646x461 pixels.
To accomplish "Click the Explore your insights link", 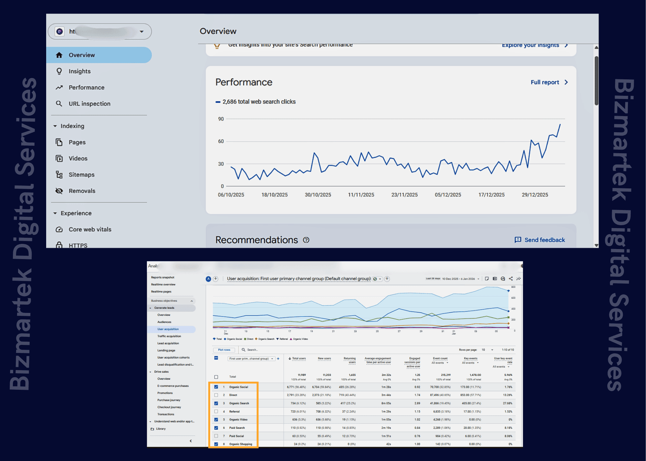I will pyautogui.click(x=535, y=45).
